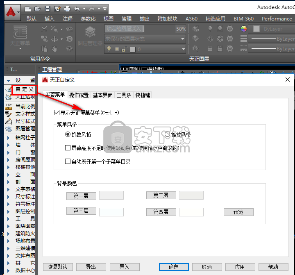
Task: Open the 注释 ribbon tab
Action: pos(68,18)
